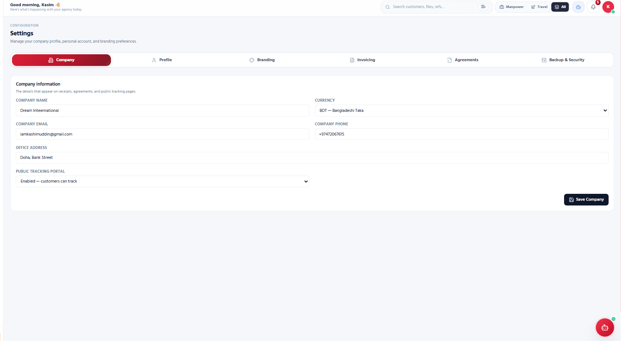The image size is (621, 341).
Task: Expand Public Tracking Portal dropdown
Action: (x=162, y=181)
